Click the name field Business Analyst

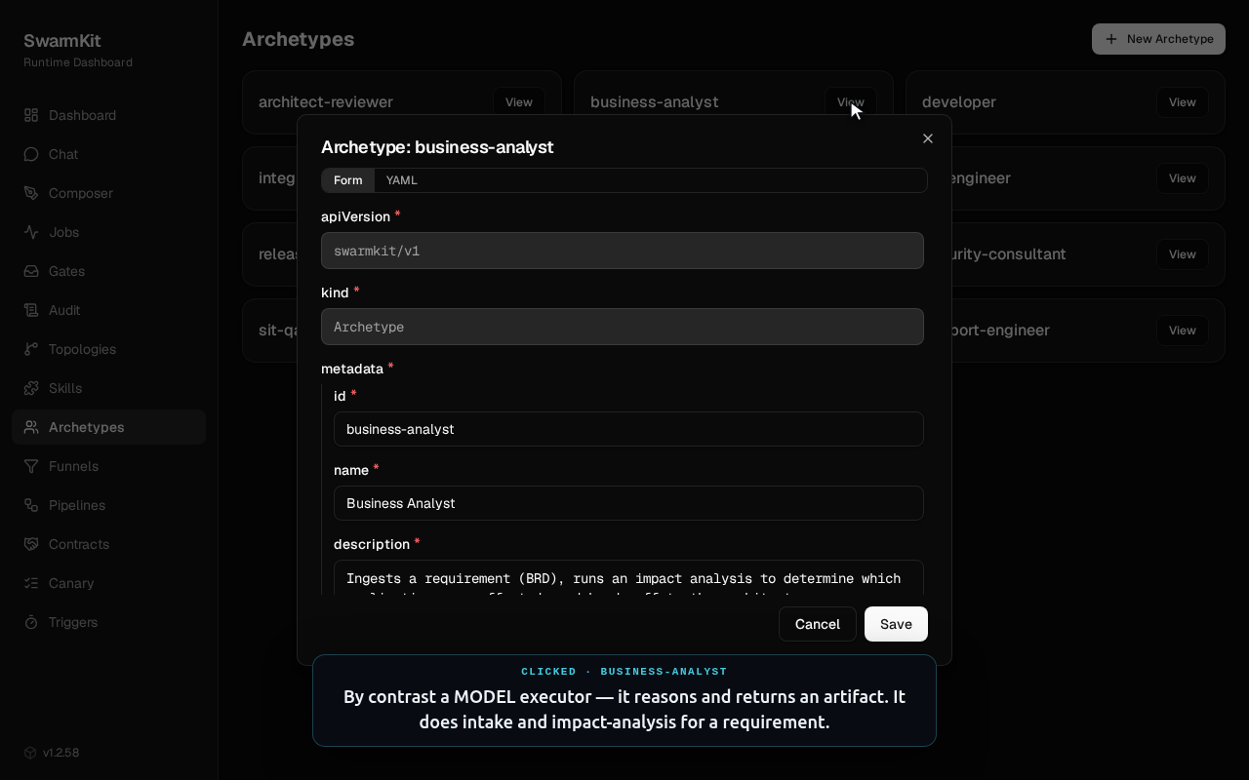628,503
